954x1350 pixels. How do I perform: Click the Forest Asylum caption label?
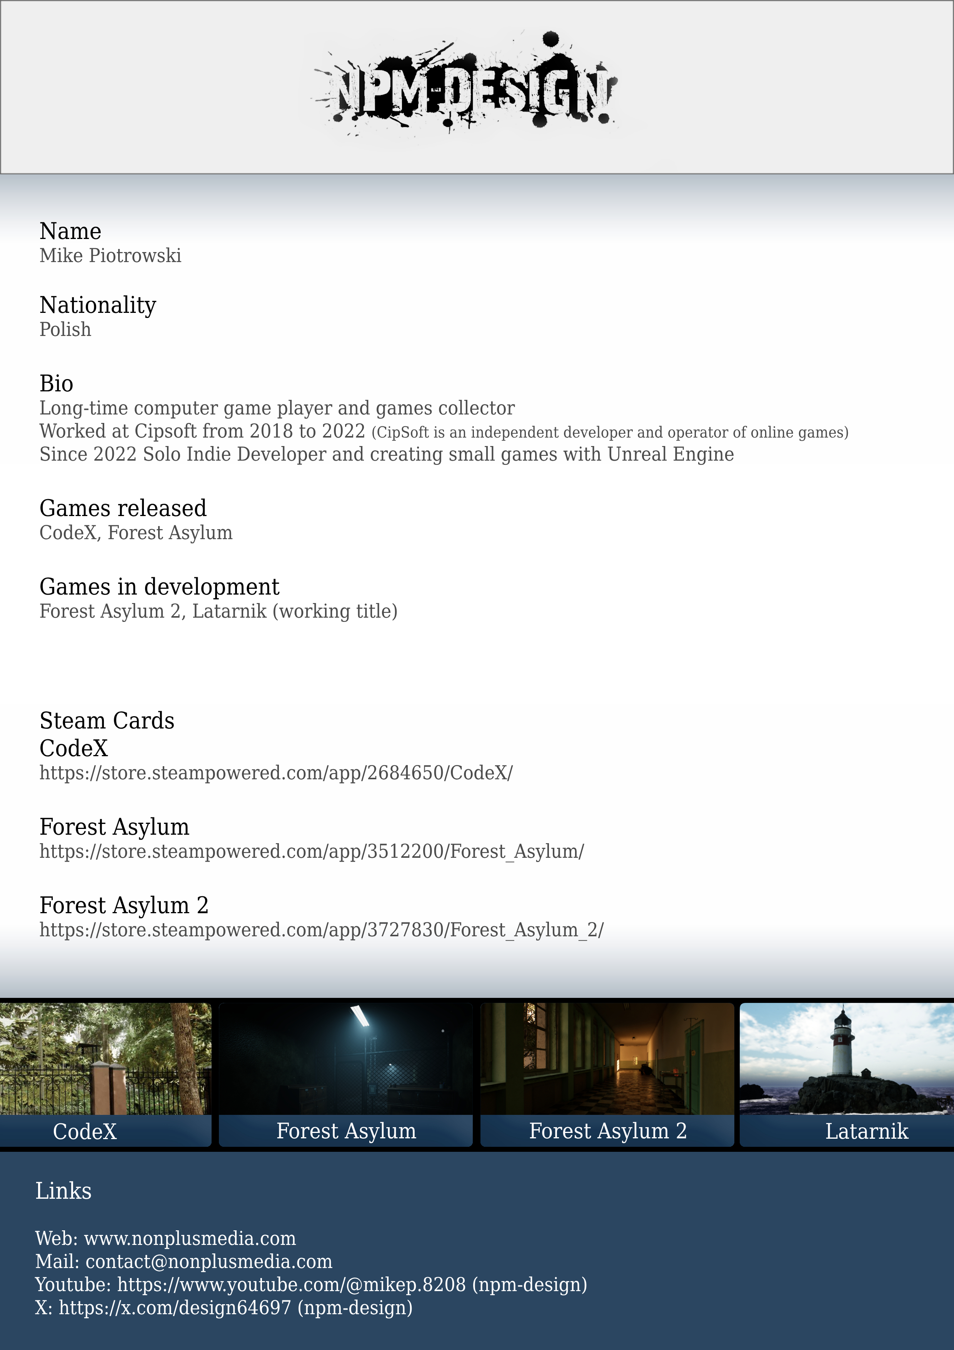[346, 1131]
